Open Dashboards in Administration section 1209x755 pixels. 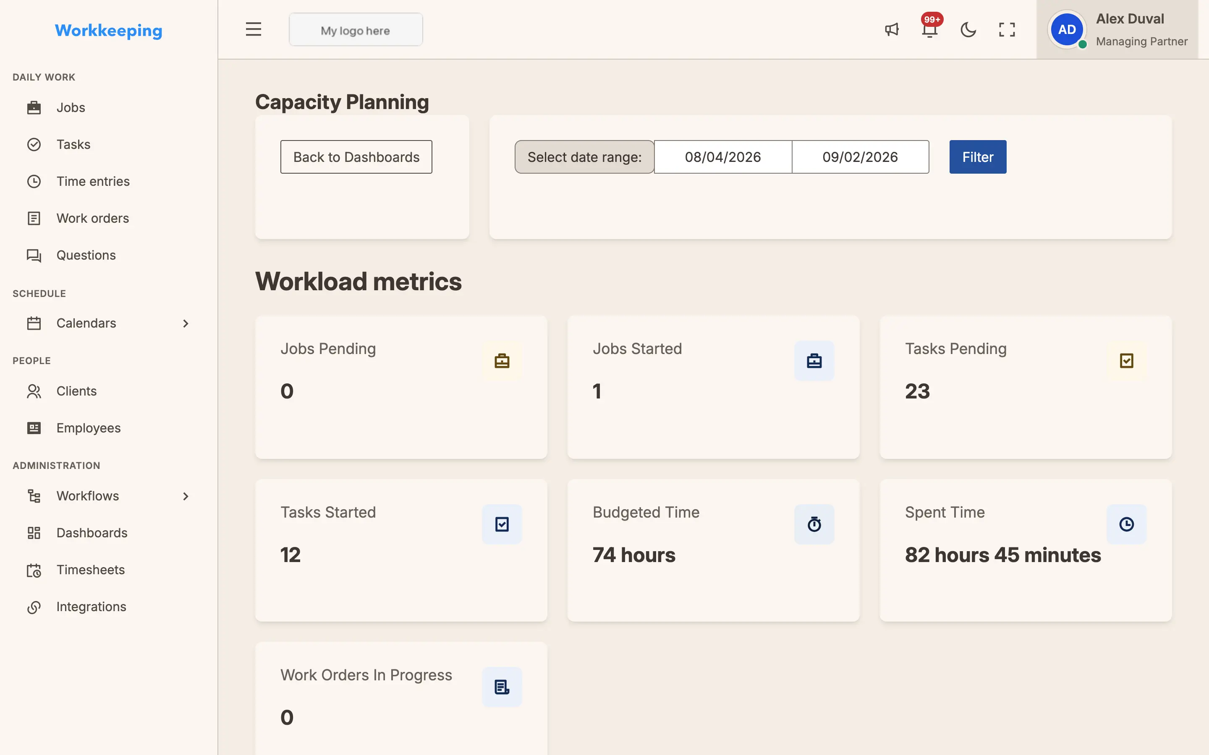[x=109, y=533]
